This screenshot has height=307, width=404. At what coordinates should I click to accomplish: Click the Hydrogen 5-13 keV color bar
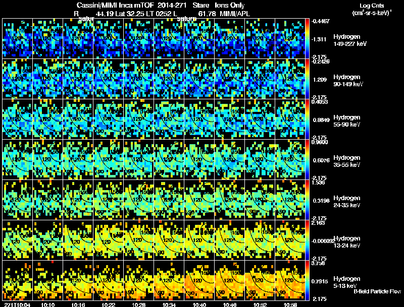click(307, 280)
